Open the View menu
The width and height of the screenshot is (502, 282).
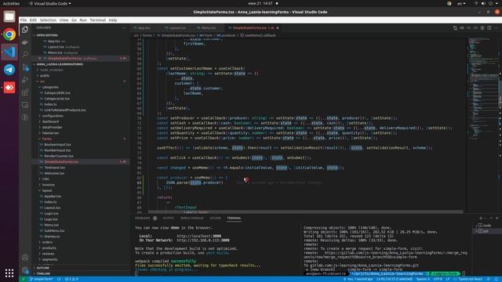[64, 20]
